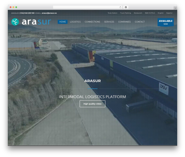
Task: Go to SERVICES section
Action: pos(109,22)
